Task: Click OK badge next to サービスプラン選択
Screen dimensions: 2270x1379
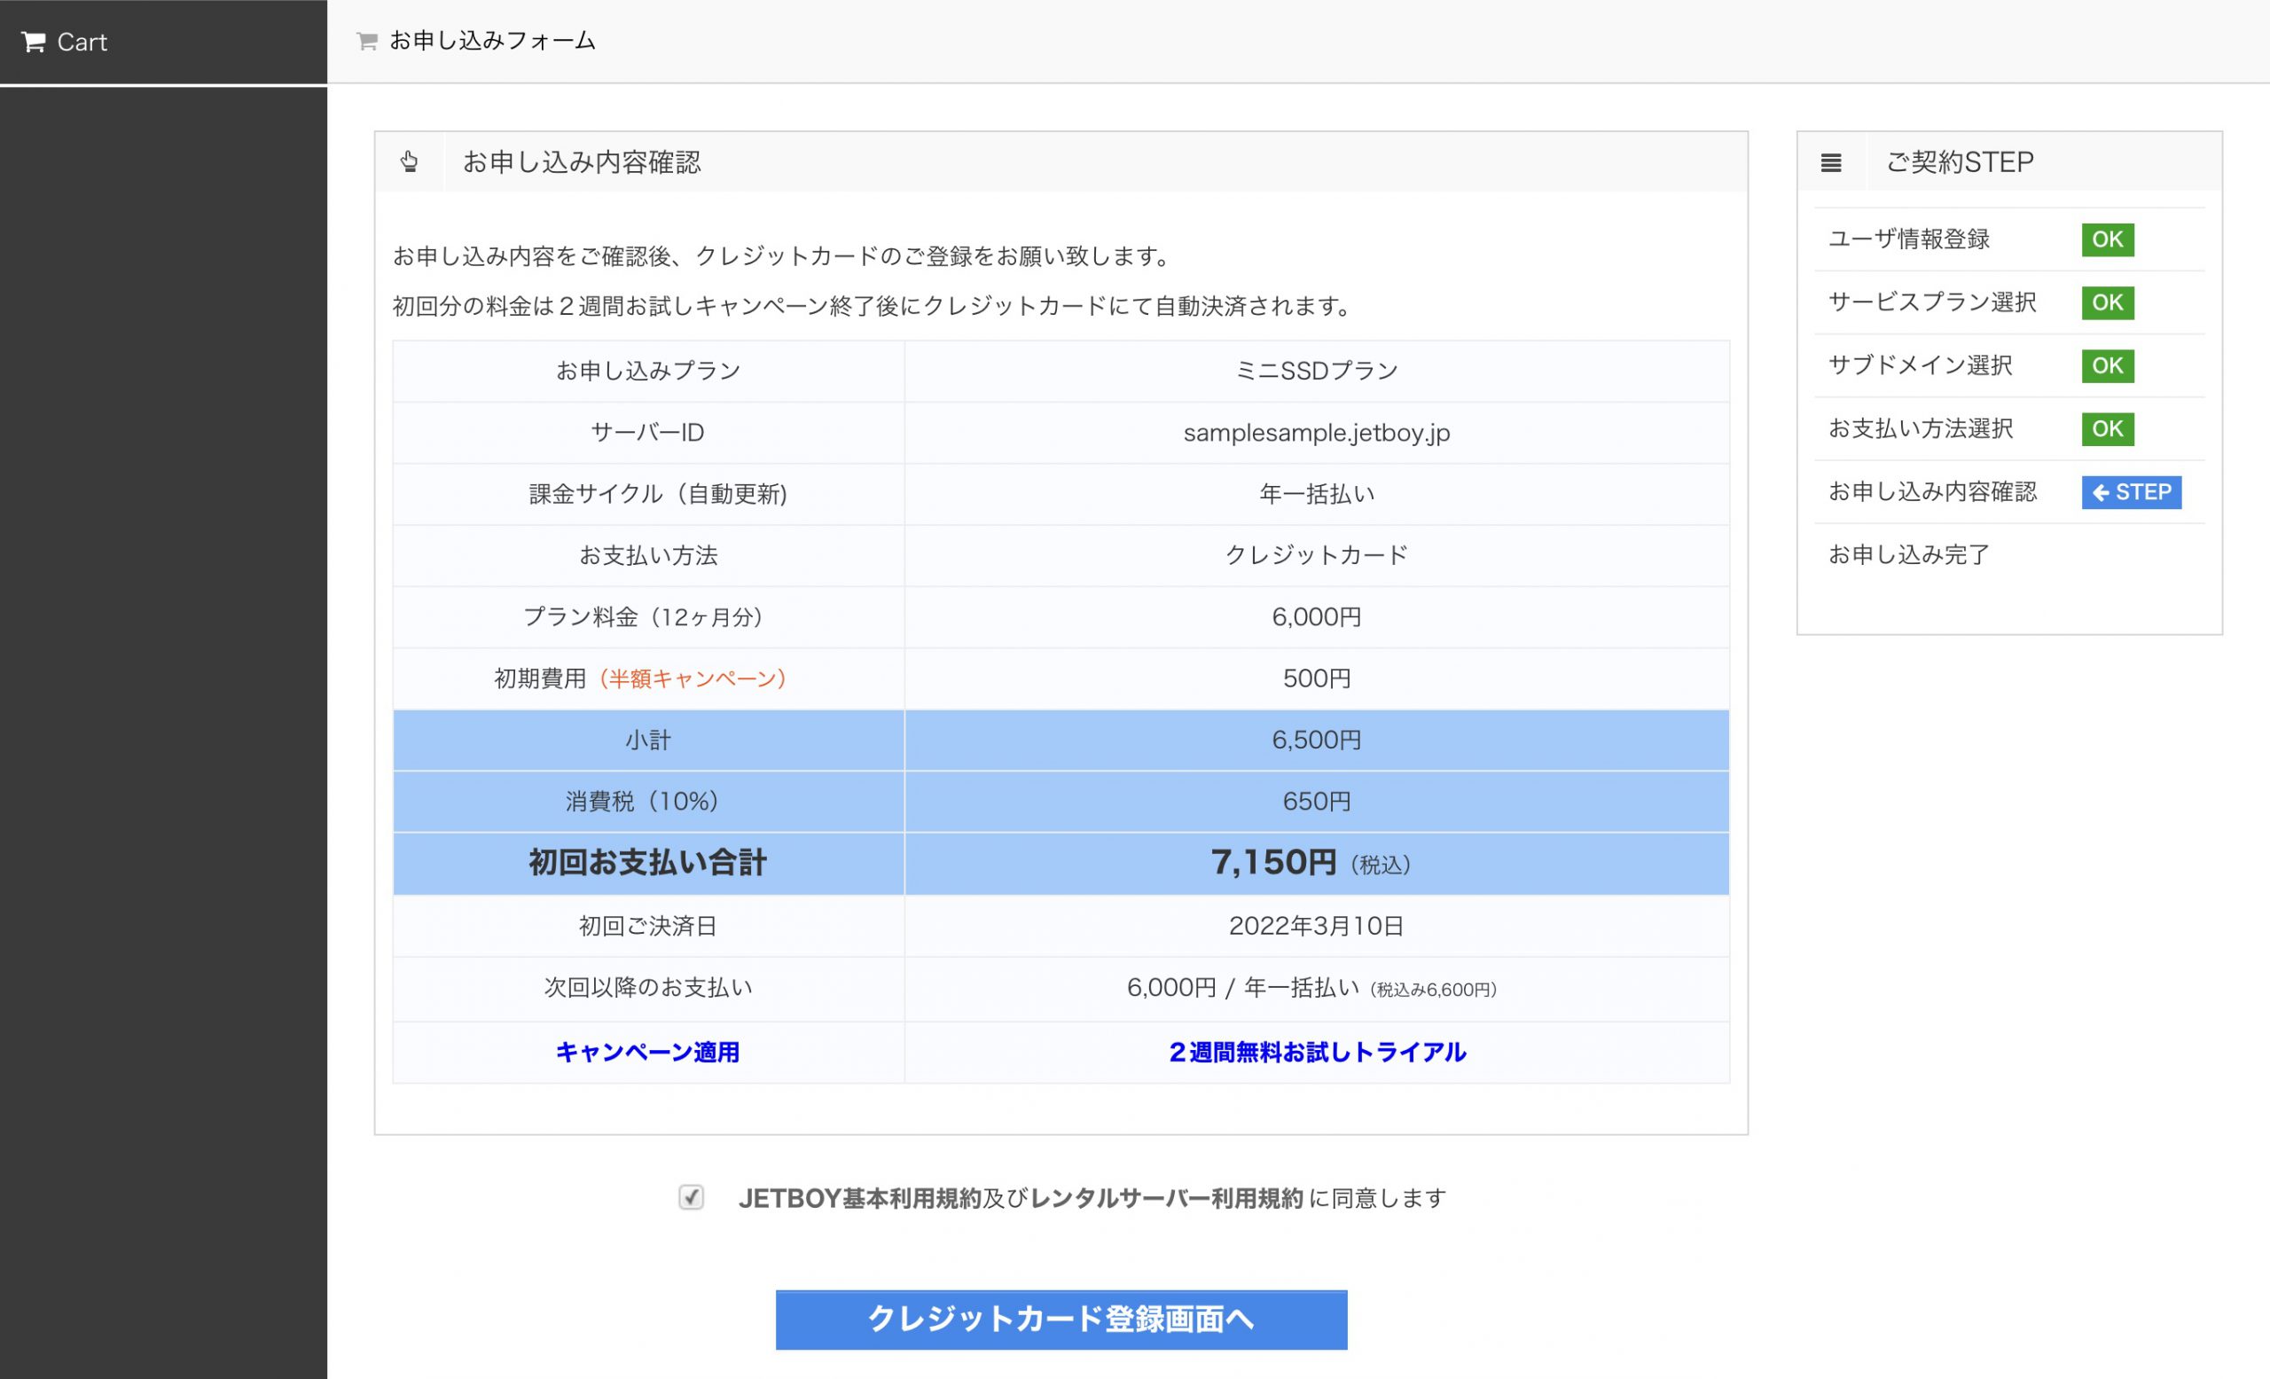Action: 2107,303
